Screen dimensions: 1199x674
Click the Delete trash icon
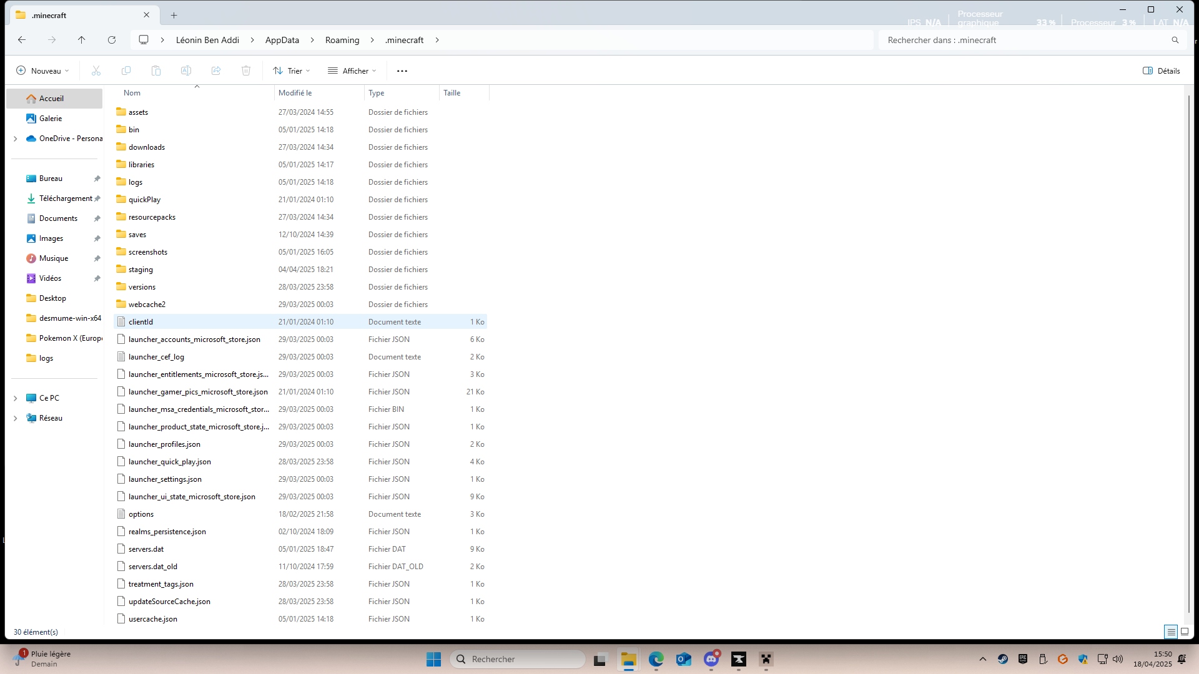pyautogui.click(x=246, y=71)
